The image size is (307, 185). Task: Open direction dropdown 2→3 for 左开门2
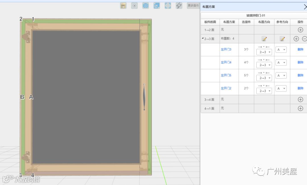coord(264,91)
